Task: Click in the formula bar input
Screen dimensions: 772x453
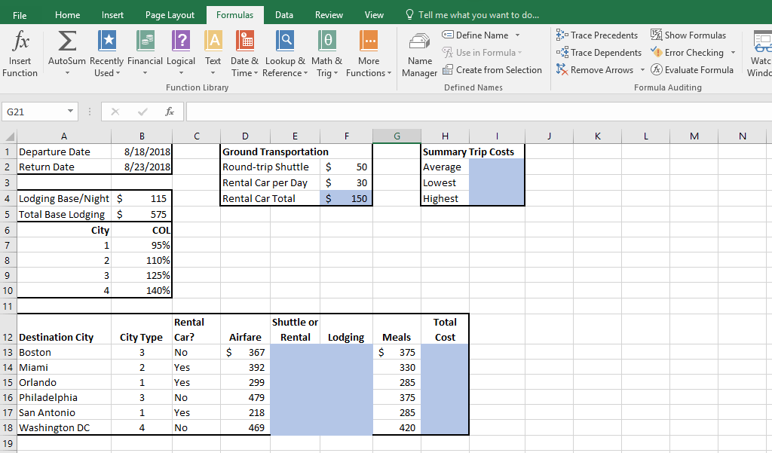Action: (x=479, y=112)
